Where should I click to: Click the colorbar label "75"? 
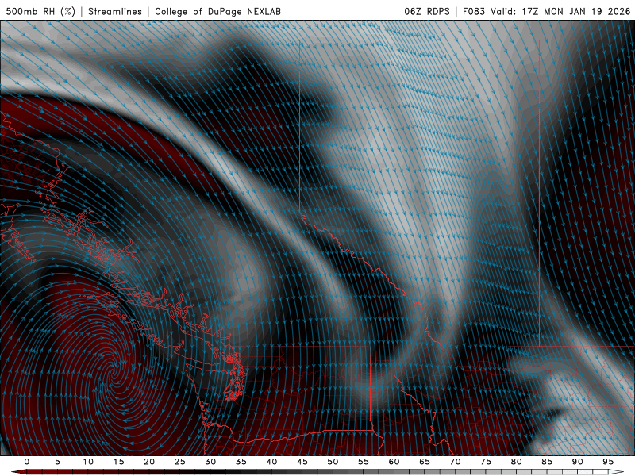486,462
